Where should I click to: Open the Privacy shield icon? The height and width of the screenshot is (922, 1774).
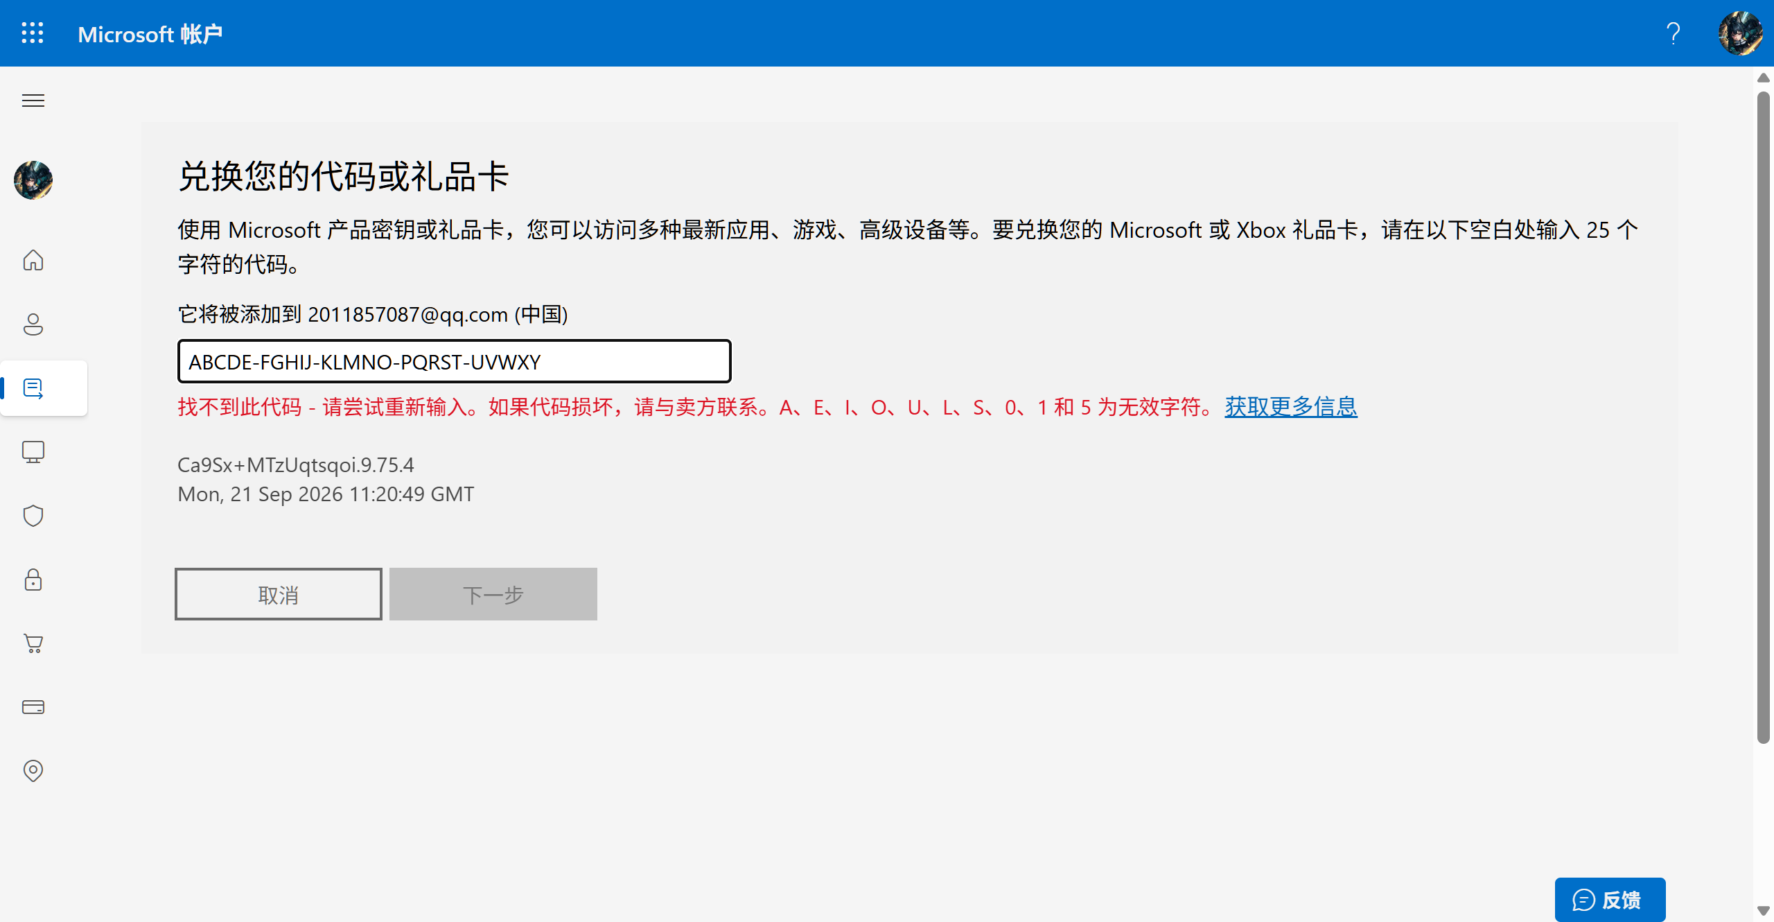pyautogui.click(x=33, y=516)
